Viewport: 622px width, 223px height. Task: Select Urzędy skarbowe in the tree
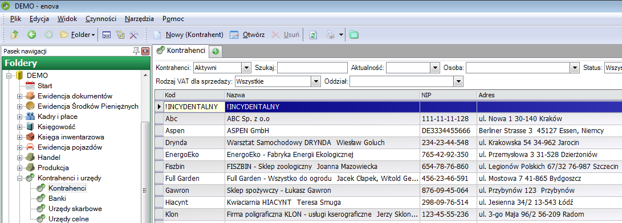75,209
